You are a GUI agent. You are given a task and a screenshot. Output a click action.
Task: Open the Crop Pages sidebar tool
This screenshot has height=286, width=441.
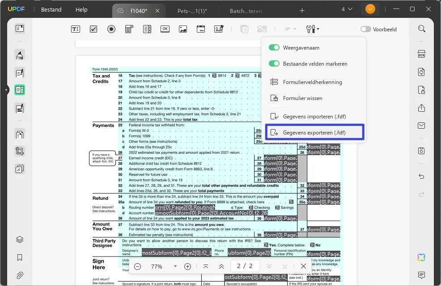tap(20, 151)
